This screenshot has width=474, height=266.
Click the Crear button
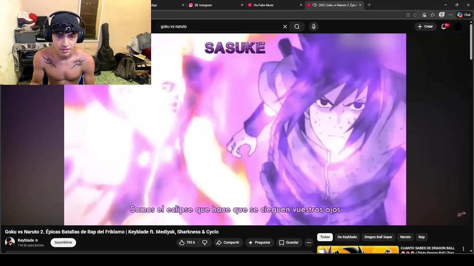(x=425, y=27)
